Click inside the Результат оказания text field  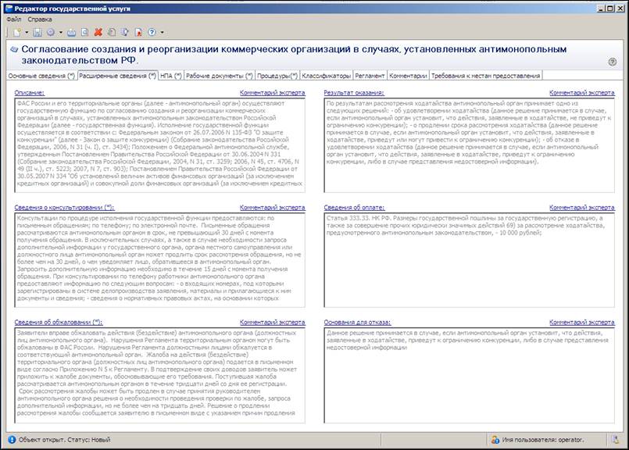point(470,145)
